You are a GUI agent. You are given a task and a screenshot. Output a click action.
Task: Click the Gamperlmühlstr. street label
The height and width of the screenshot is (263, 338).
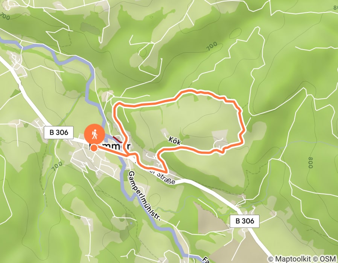click(x=145, y=196)
